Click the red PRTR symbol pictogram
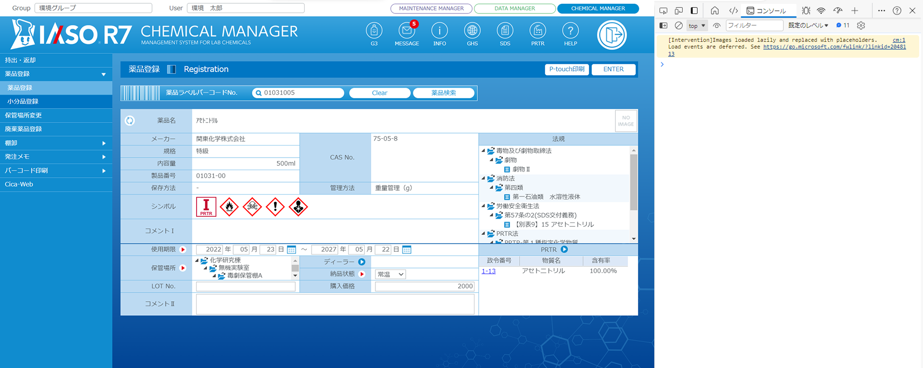 pos(206,207)
